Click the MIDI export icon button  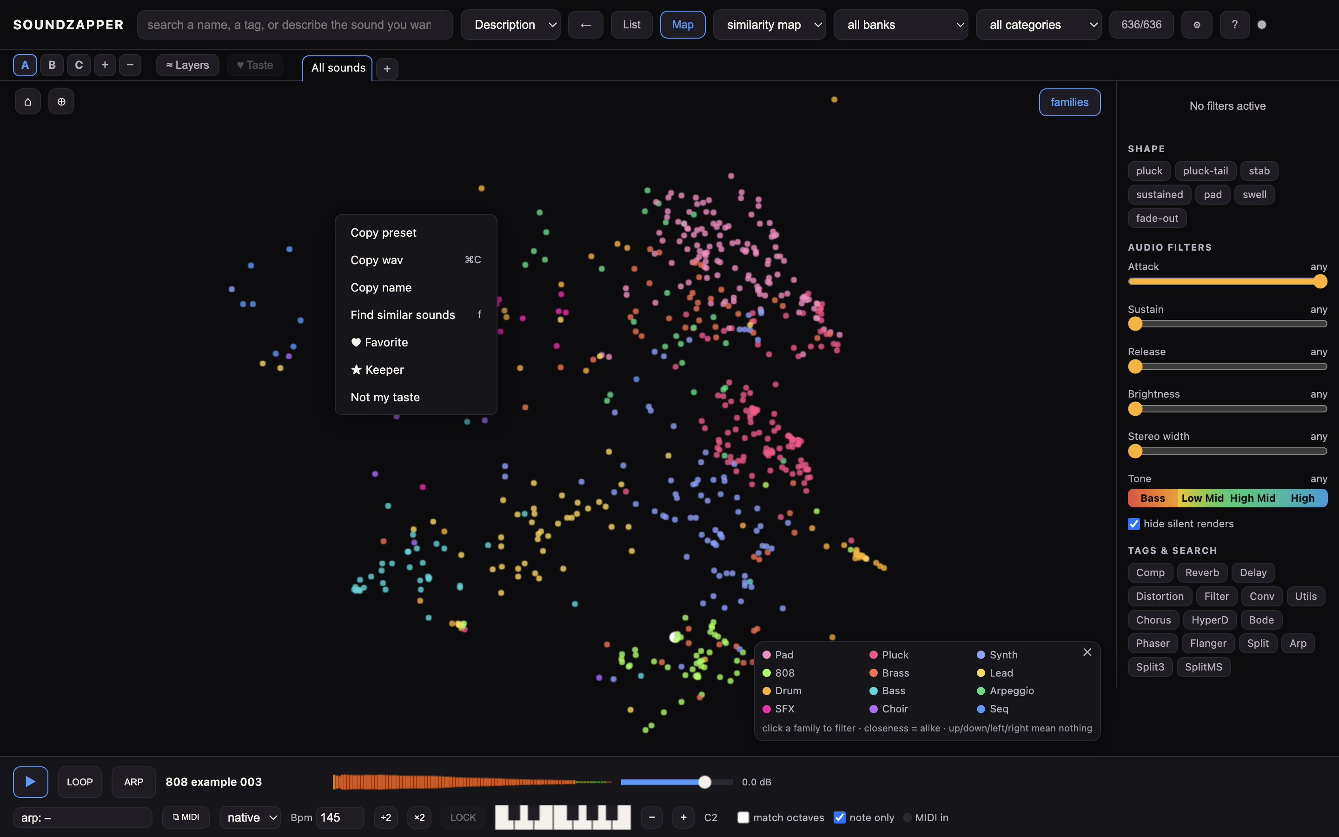[186, 817]
